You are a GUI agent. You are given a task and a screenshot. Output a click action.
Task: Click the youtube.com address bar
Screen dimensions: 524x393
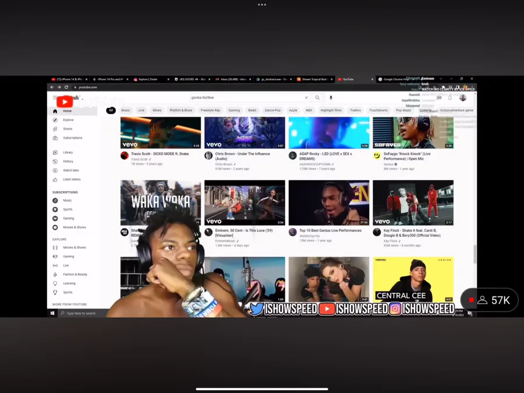point(87,87)
